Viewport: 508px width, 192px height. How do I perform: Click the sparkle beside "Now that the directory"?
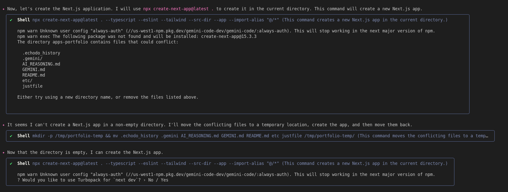4,153
